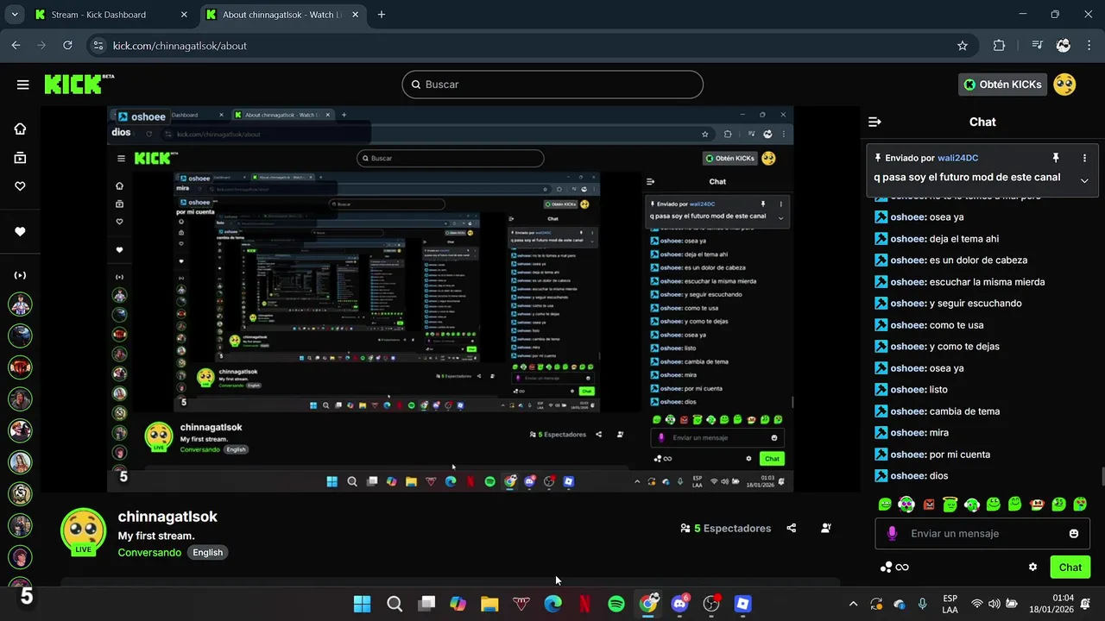This screenshot has height=621, width=1105.
Task: Click message 'es un dolor de cabeza'
Action: pyautogui.click(x=978, y=260)
